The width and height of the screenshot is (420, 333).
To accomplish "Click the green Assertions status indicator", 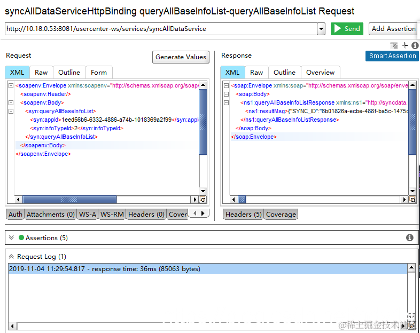I will (x=21, y=237).
